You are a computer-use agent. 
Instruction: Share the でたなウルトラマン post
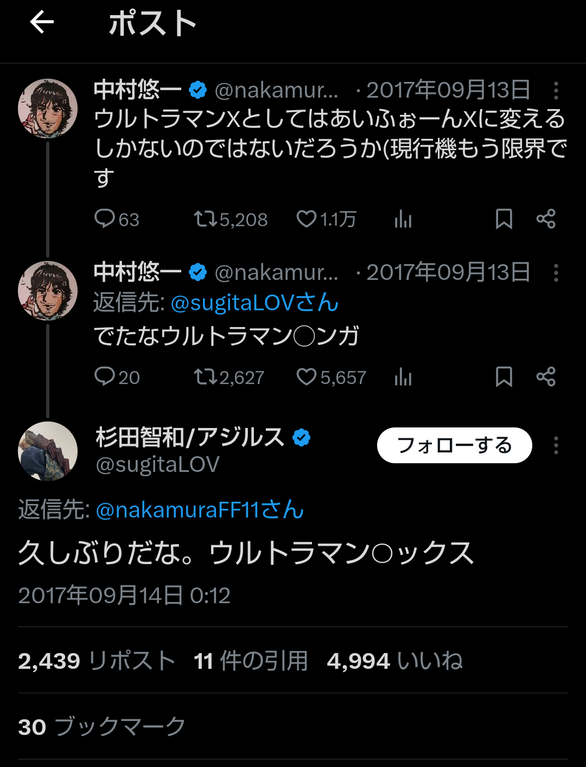pyautogui.click(x=546, y=376)
